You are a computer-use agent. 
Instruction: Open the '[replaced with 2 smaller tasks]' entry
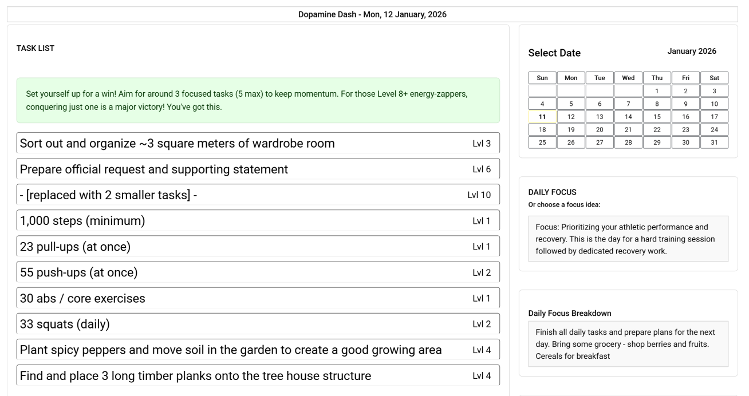tap(258, 195)
